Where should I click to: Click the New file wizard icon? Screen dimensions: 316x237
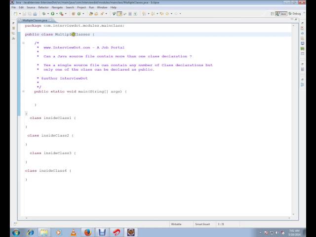point(15,14)
